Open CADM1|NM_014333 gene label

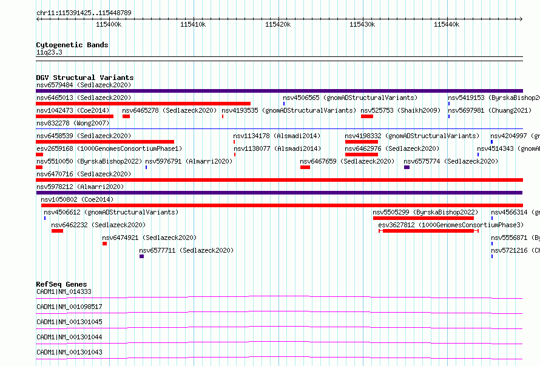pyautogui.click(x=64, y=291)
